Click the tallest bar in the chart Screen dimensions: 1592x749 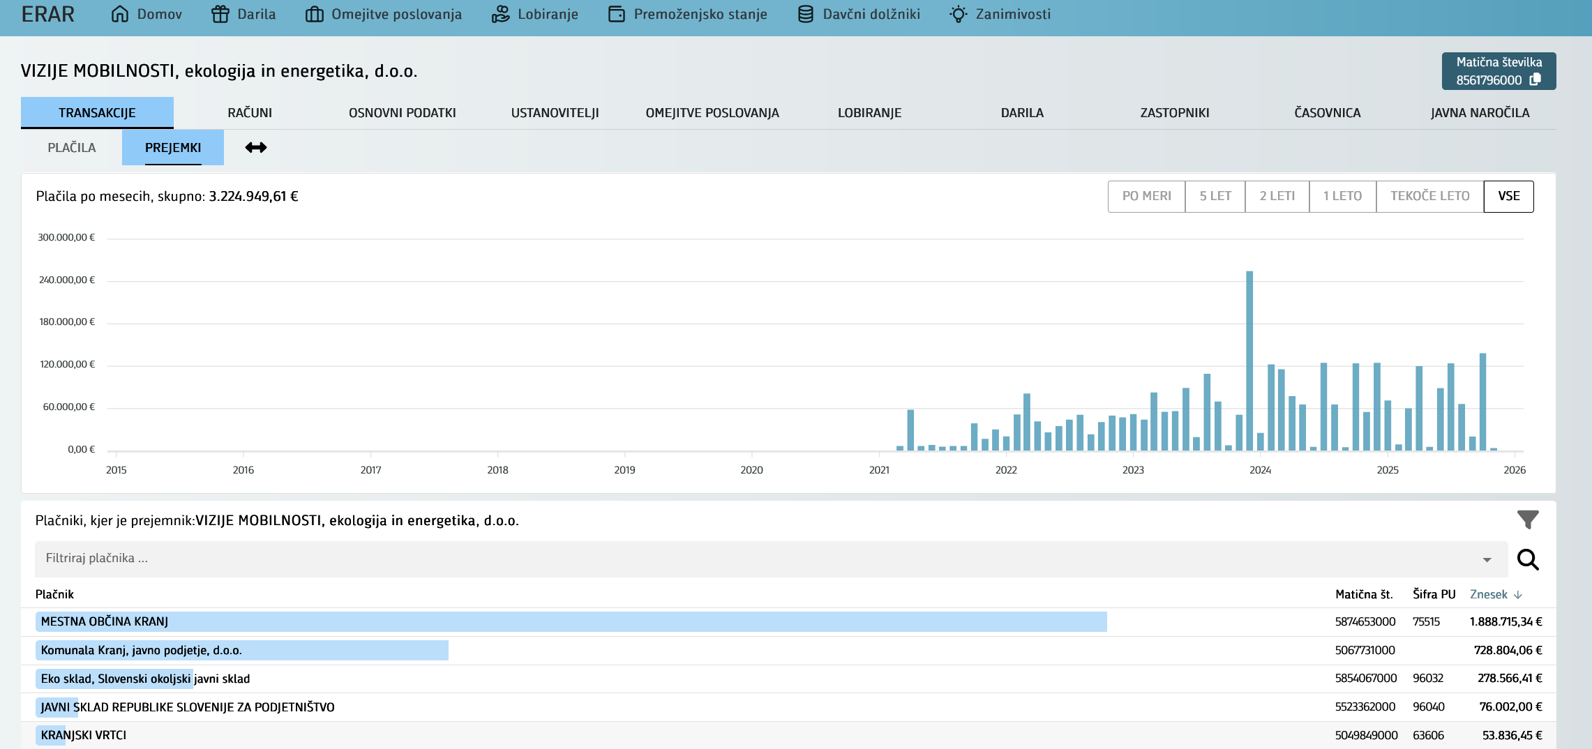coord(1249,360)
